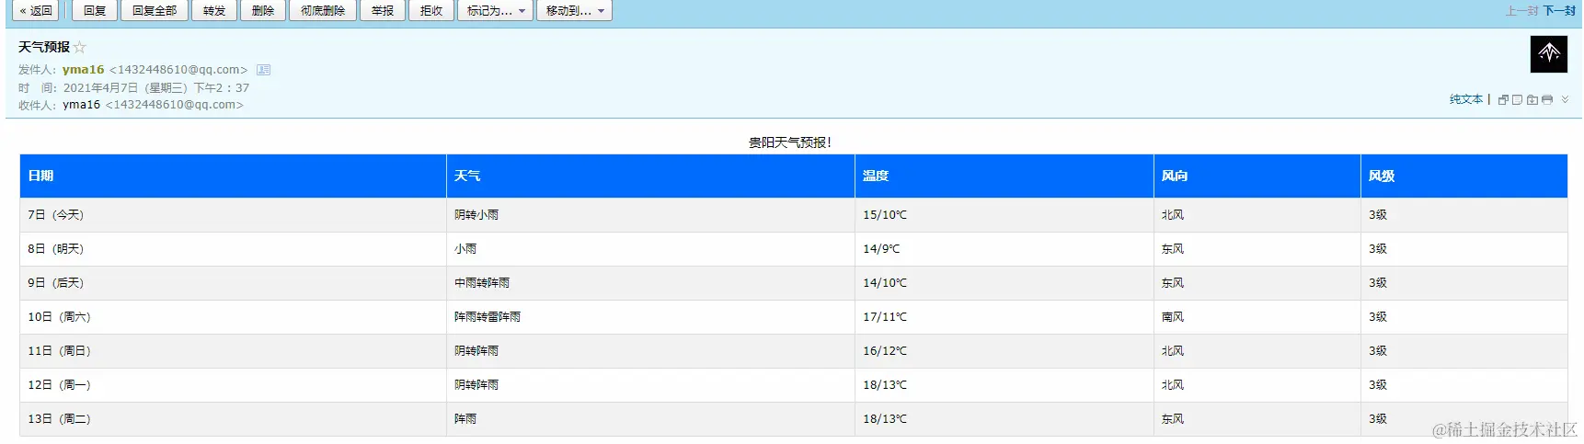Image resolution: width=1584 pixels, height=444 pixels.
Task: Expand more options double-chevron
Action: coord(1565,99)
